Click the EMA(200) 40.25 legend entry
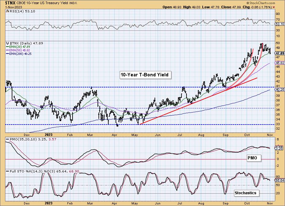 [20, 54]
